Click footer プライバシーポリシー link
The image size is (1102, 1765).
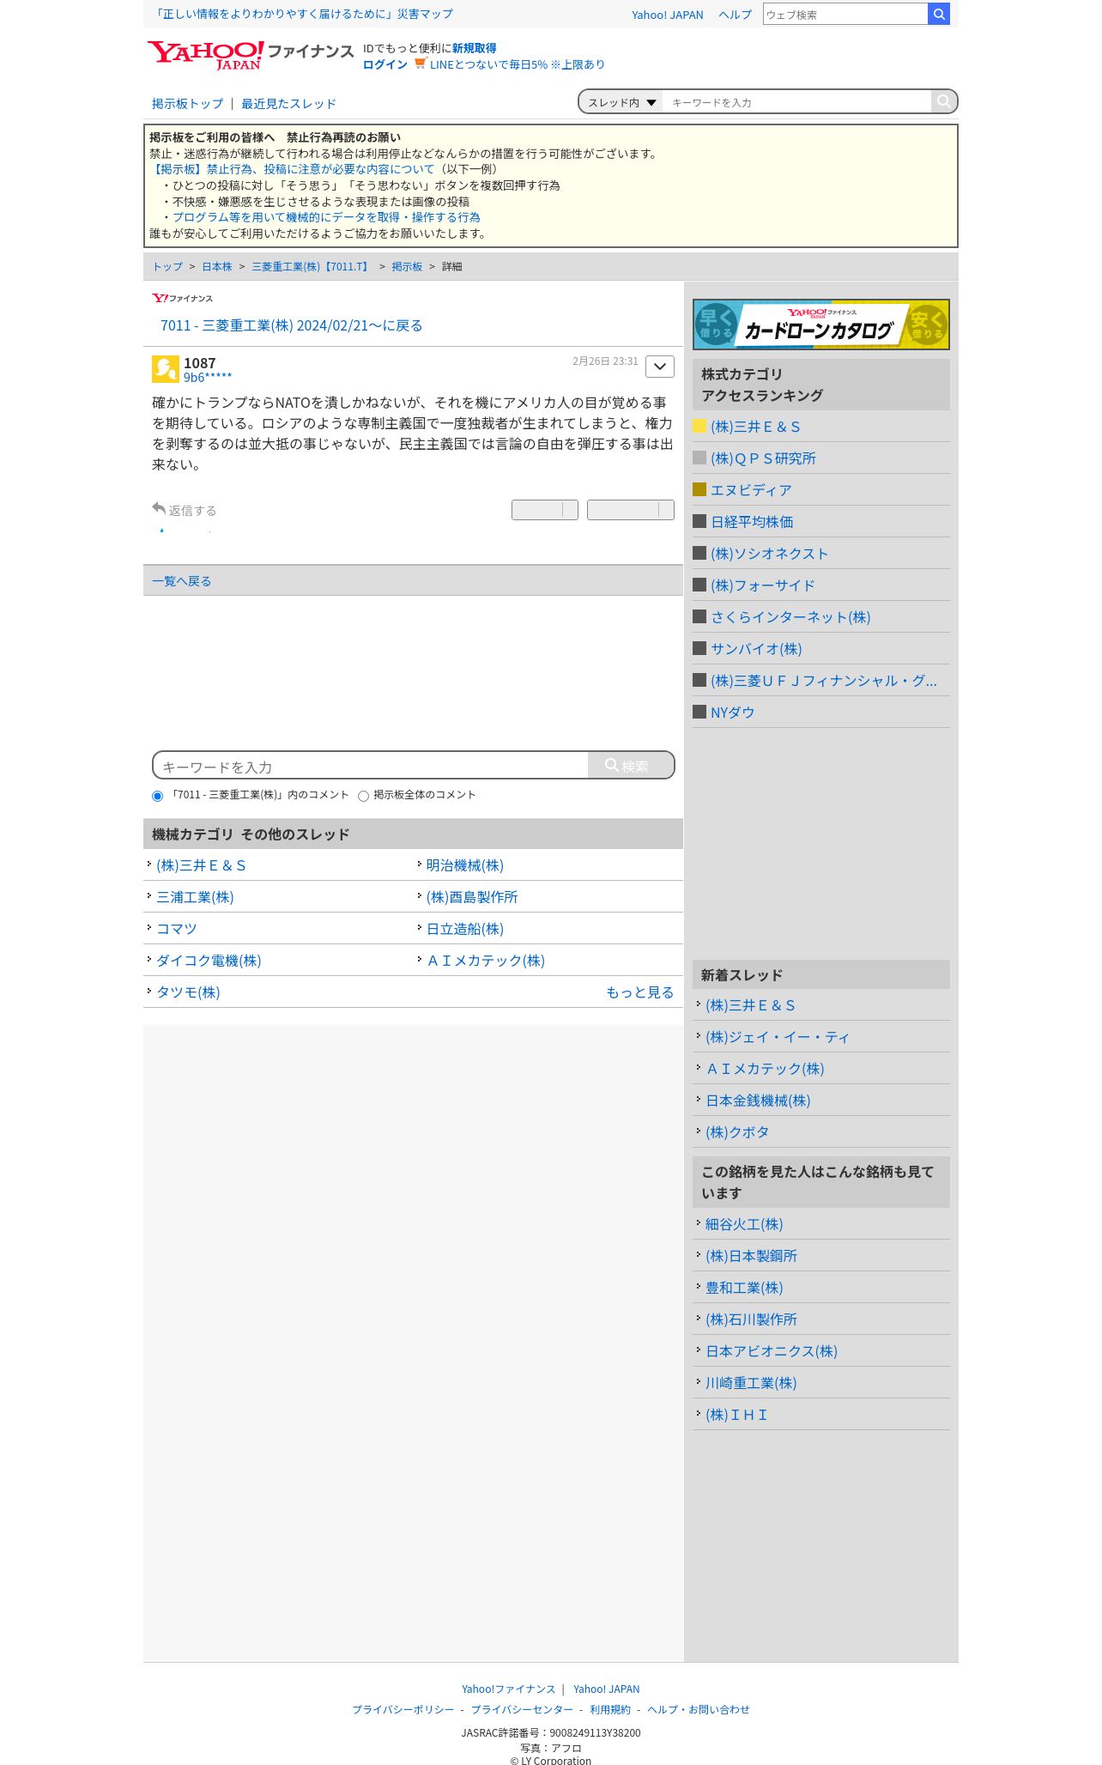pos(403,1709)
